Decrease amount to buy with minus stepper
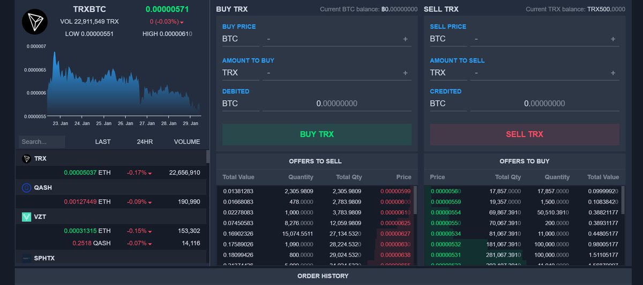The image size is (643, 285). pyautogui.click(x=268, y=72)
